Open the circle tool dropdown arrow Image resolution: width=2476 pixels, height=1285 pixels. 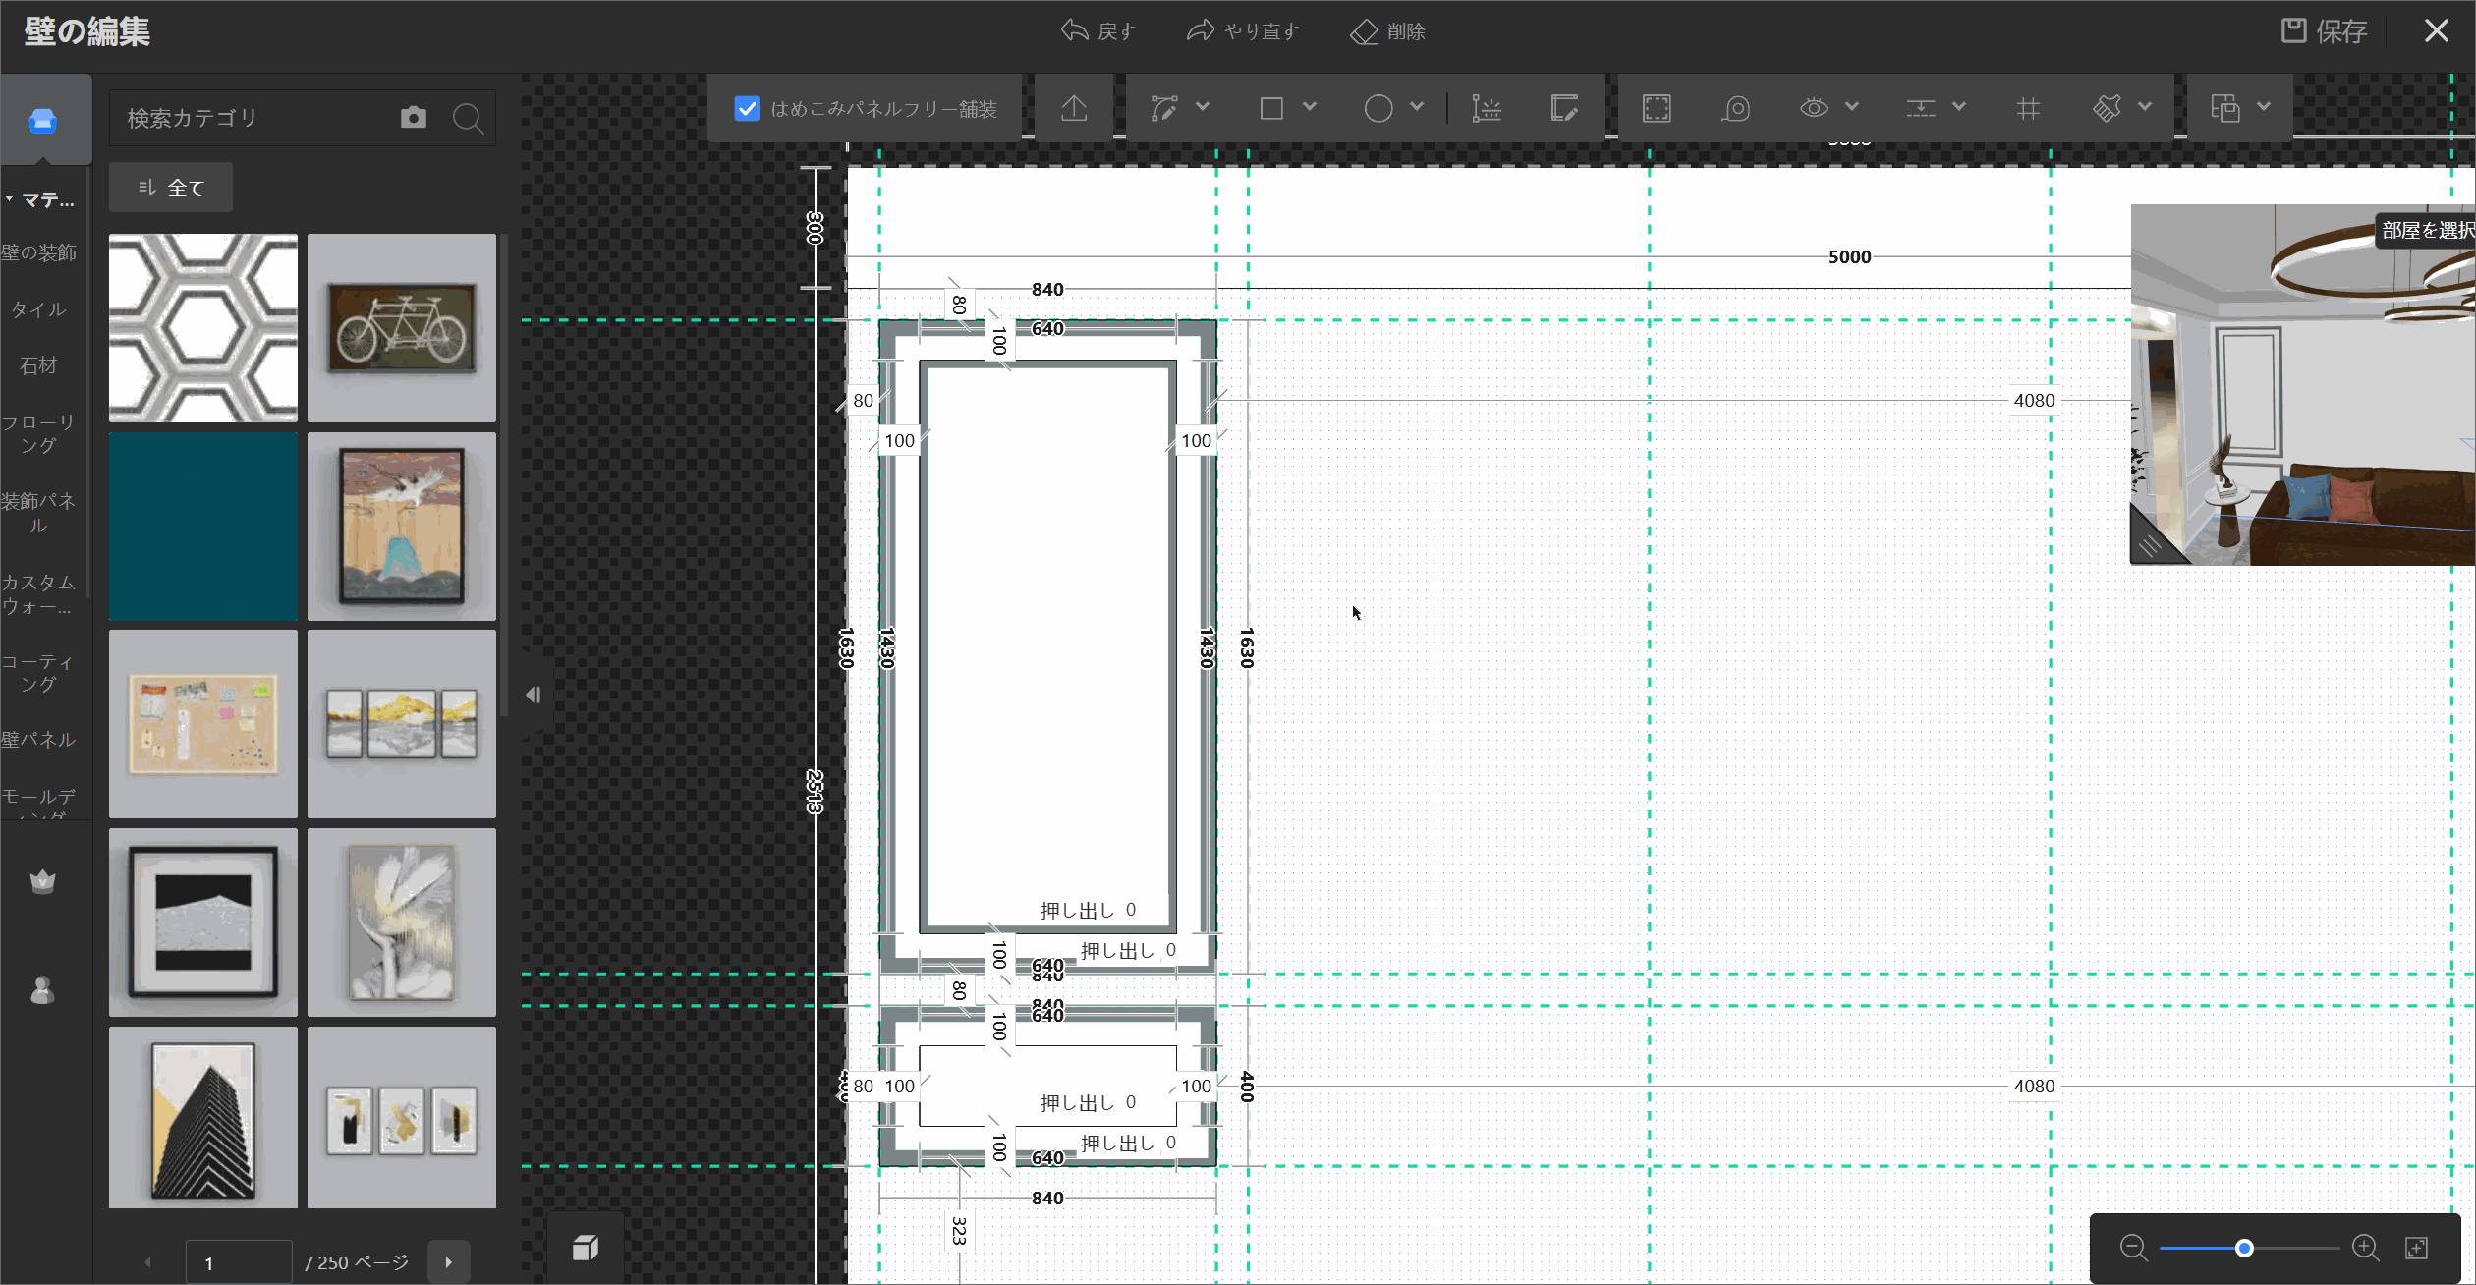[1417, 106]
